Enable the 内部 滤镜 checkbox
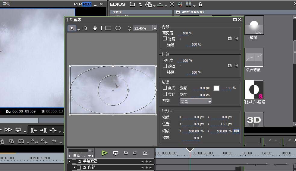Viewport: 296px width, 171px height. pos(165,39)
